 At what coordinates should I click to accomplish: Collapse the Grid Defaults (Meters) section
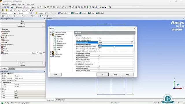(75, 53)
